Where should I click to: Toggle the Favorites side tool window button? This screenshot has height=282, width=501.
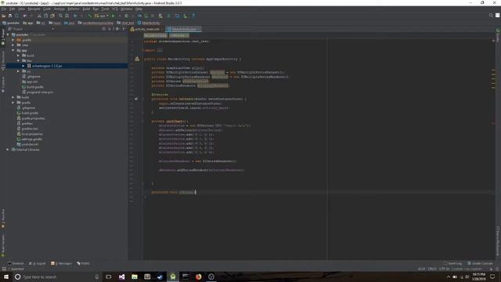click(3, 219)
